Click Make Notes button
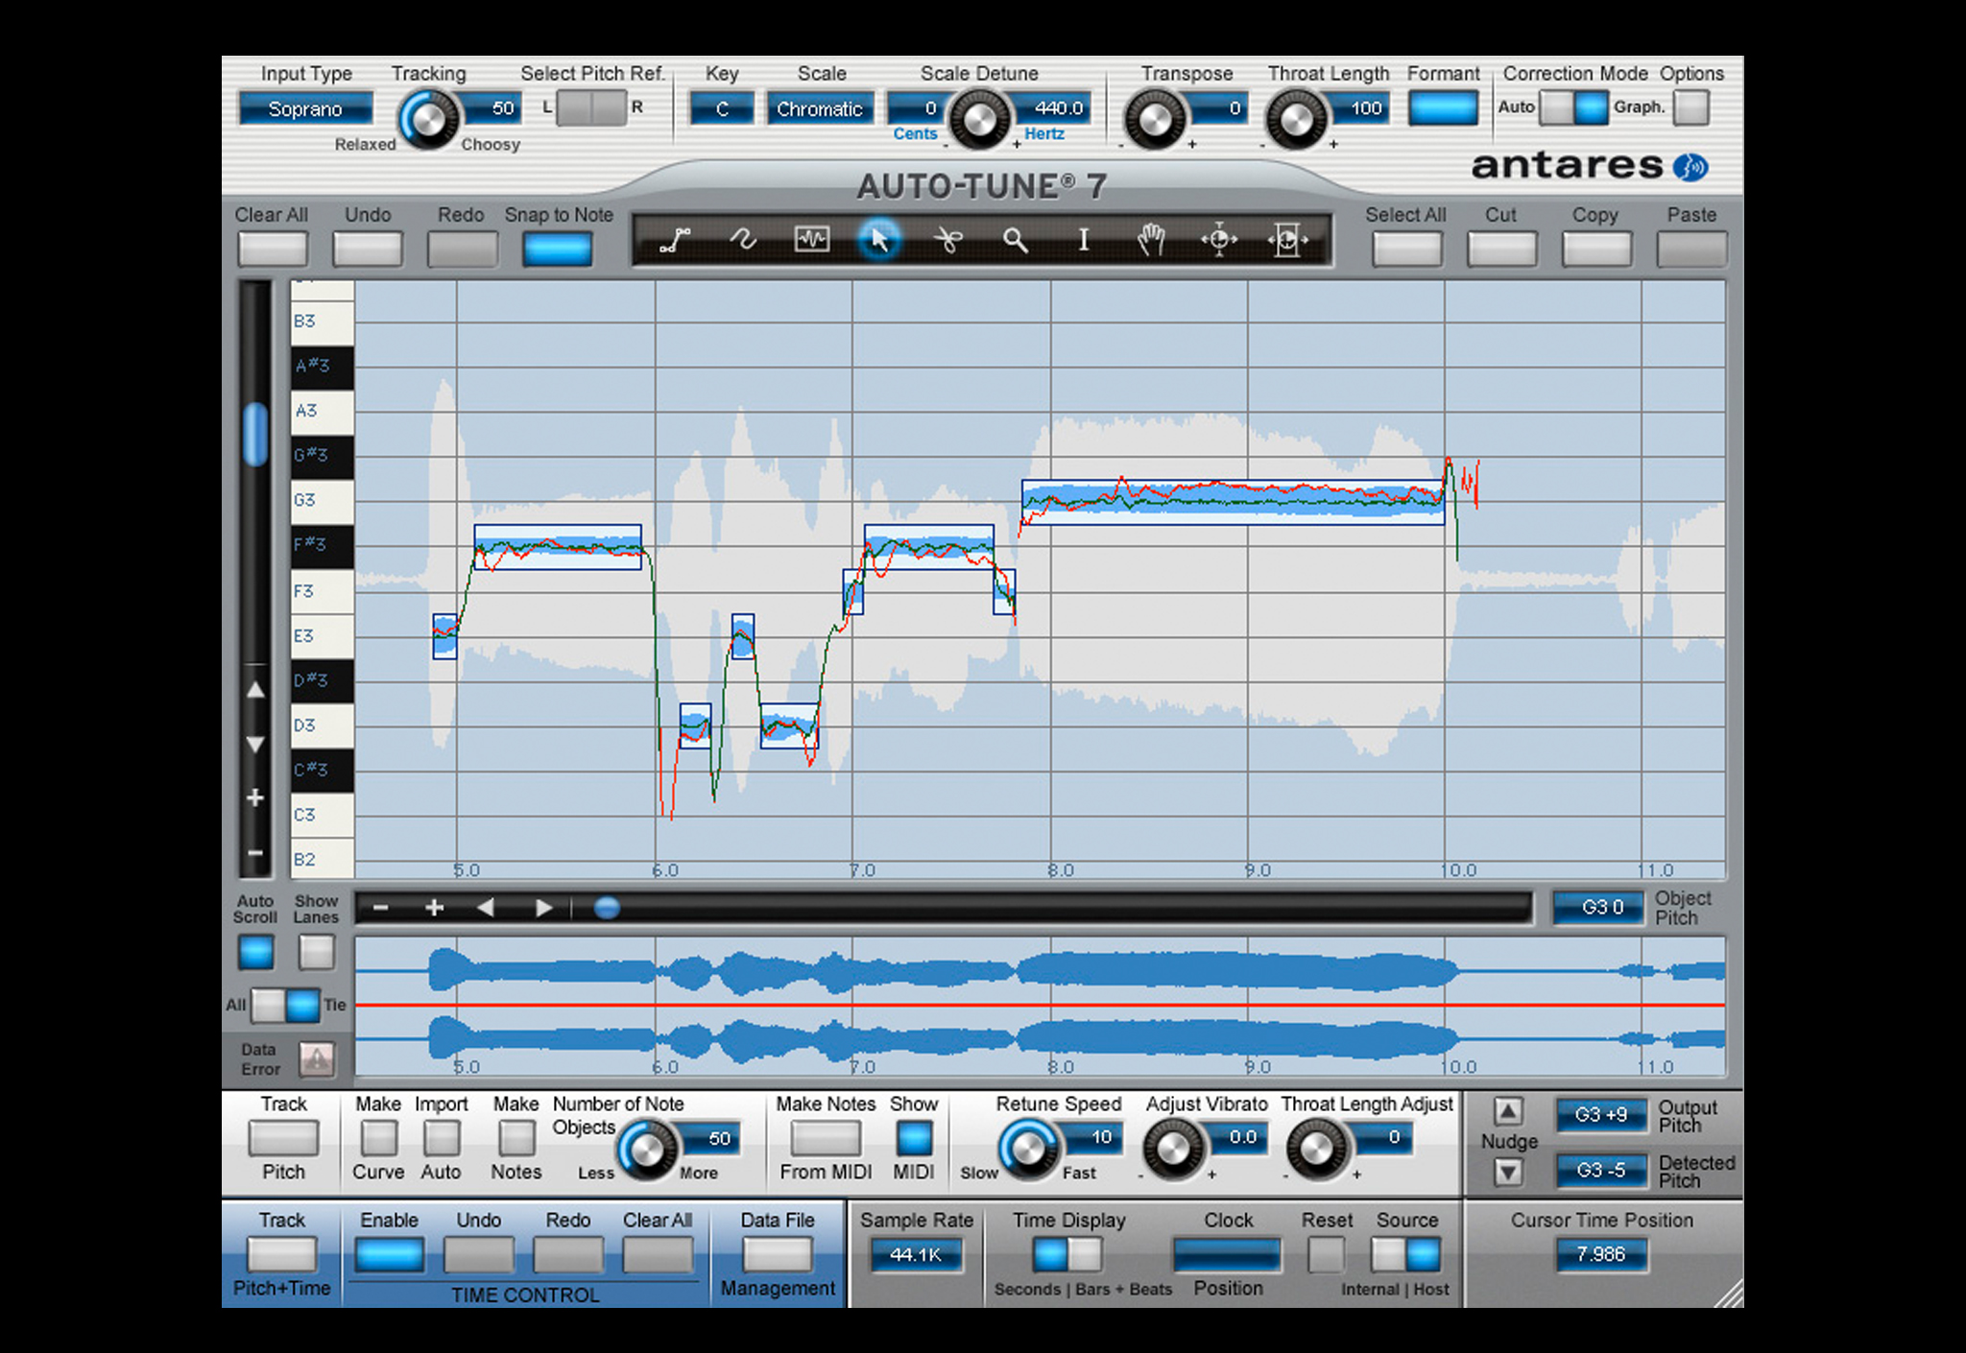This screenshot has height=1353, width=1966. point(516,1139)
